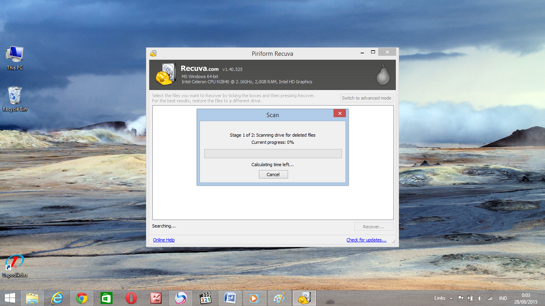
Task: Cancel the running Recuva scan
Action: [x=273, y=175]
